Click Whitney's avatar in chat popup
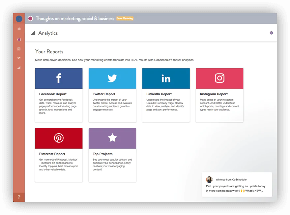The image size is (290, 215). point(209,179)
